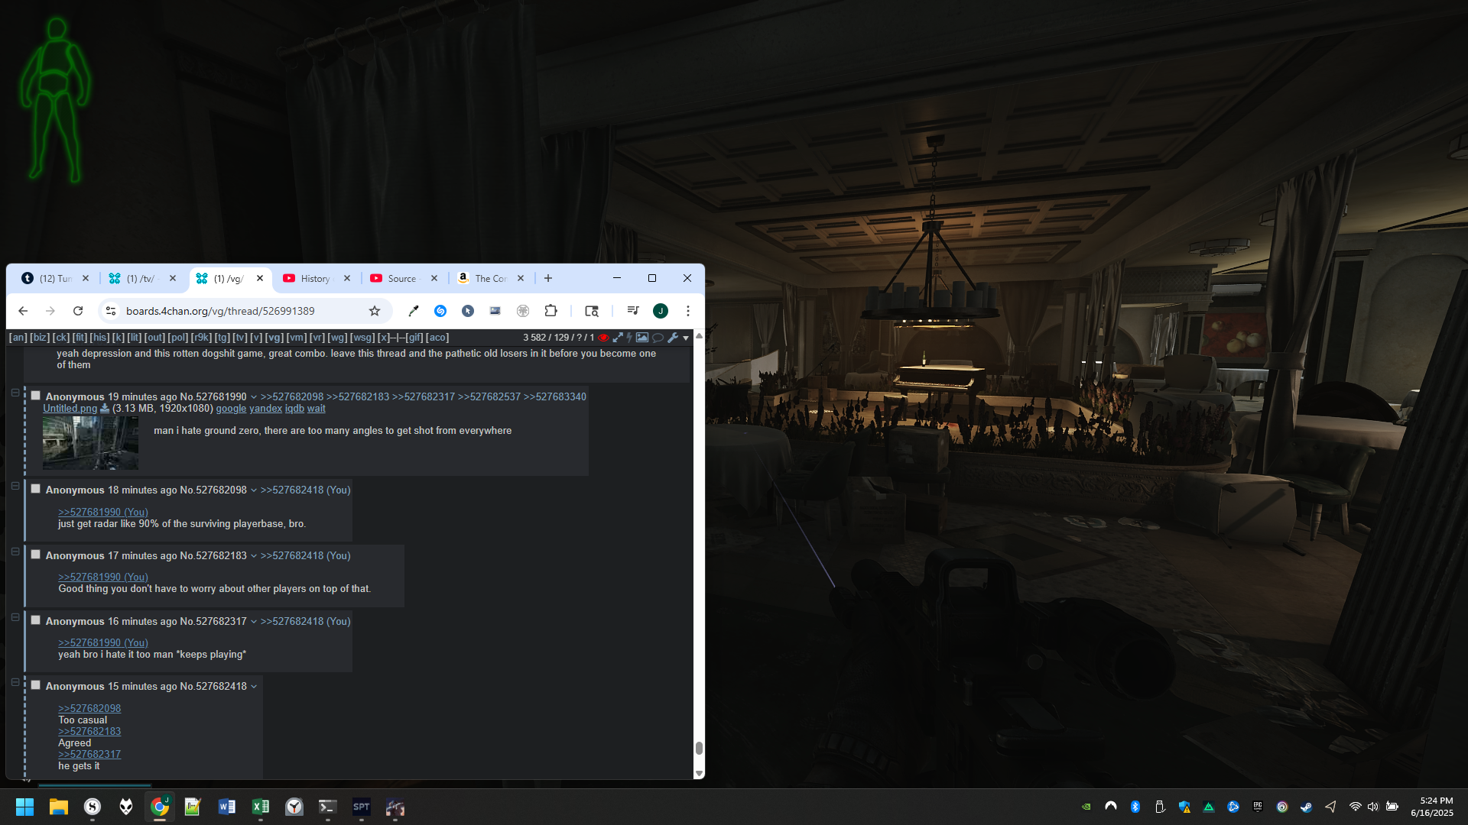Viewport: 1468px width, 825px height.
Task: View site information icon in address bar
Action: pyautogui.click(x=111, y=311)
